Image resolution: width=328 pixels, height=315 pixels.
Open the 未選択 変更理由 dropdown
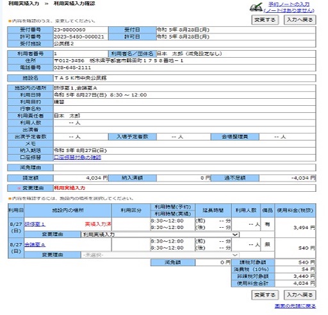(x=160, y=255)
